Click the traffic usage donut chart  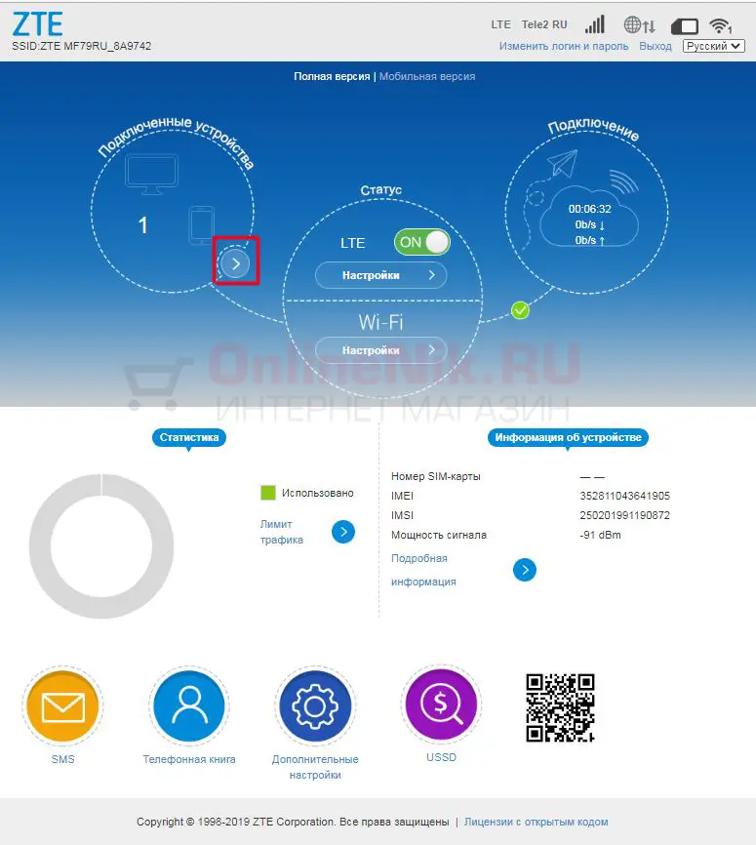(x=101, y=546)
